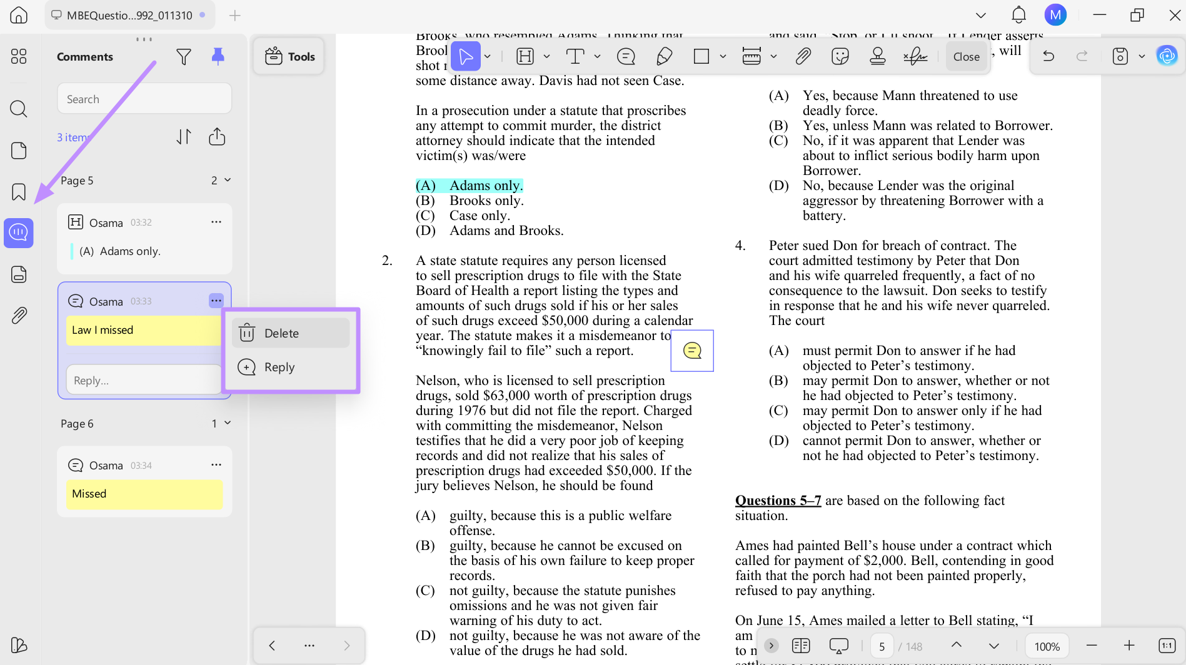Choose the text box tool

click(x=575, y=57)
